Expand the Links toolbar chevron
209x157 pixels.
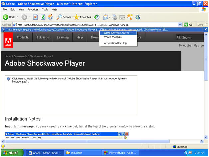pos(206,24)
